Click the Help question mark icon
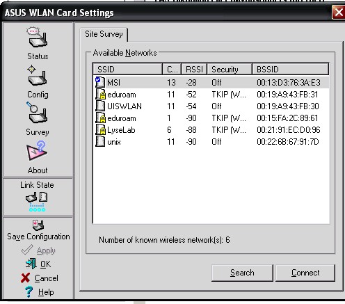This screenshot has width=345, height=304. click(29, 291)
